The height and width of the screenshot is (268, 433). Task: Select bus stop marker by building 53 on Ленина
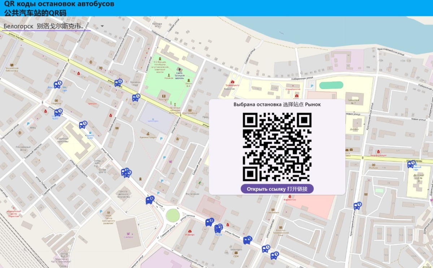coord(210,222)
